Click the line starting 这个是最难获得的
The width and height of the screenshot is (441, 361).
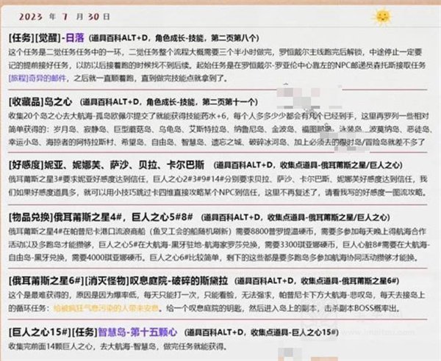tap(218, 295)
